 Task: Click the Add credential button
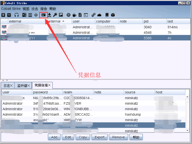click(x=54, y=137)
